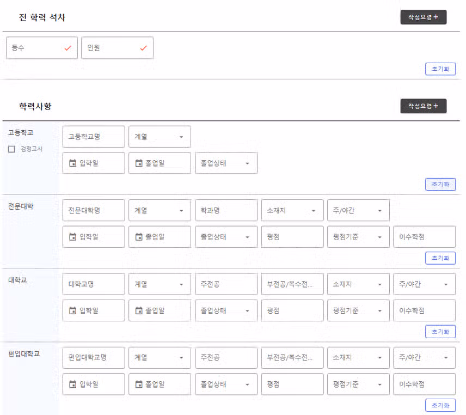Click the 등수 input field
Viewport: 466px width, 415px height.
click(42, 48)
